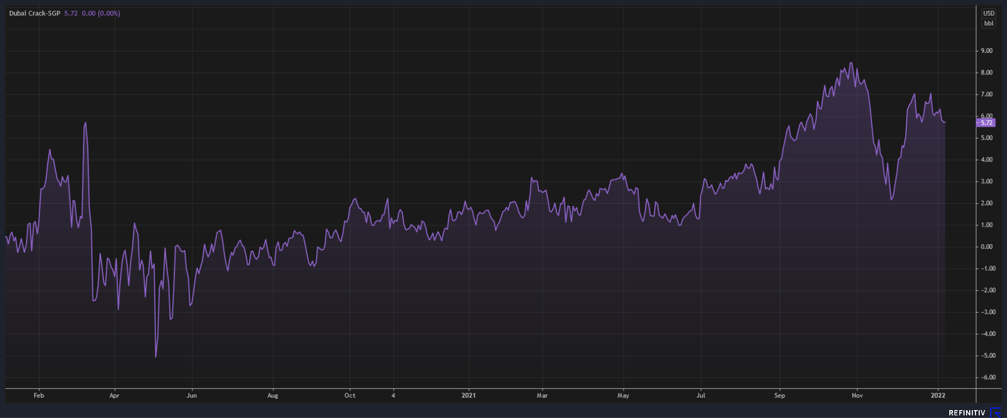The width and height of the screenshot is (1007, 418).
Task: Select the Jun label on time axis
Action: (x=192, y=395)
